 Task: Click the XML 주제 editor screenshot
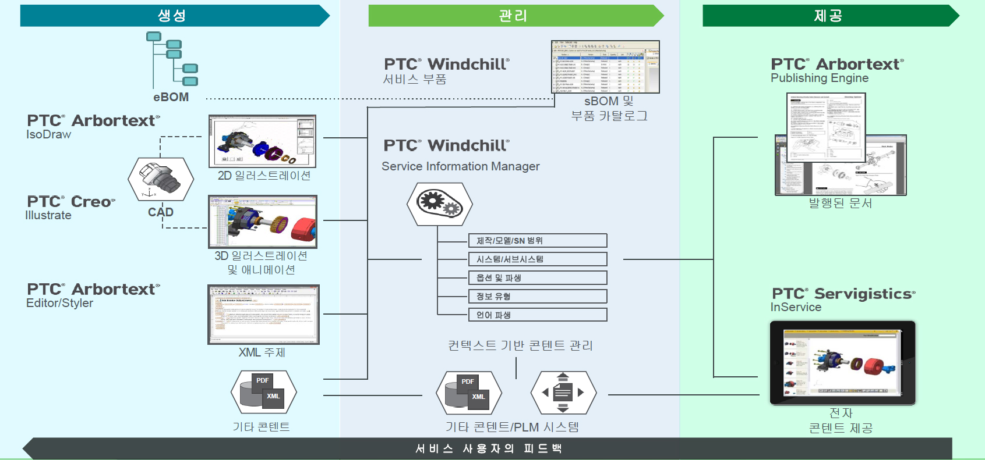pyautogui.click(x=263, y=315)
